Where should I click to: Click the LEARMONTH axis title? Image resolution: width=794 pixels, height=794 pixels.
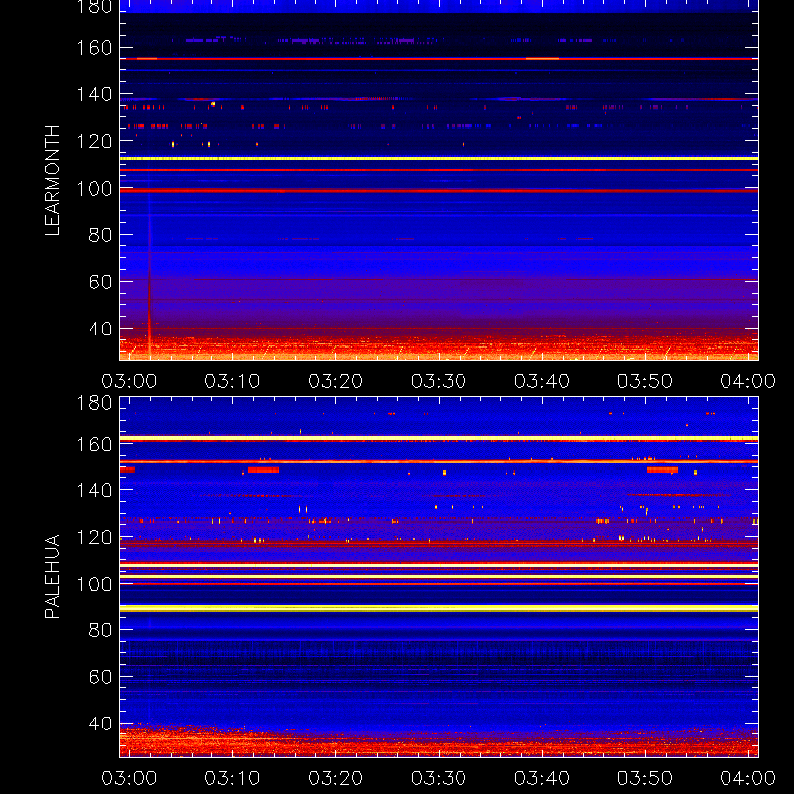tap(52, 181)
